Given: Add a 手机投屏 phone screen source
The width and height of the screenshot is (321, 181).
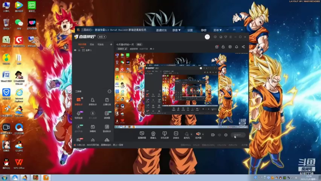Looking at the screenshot, I should tap(165, 135).
